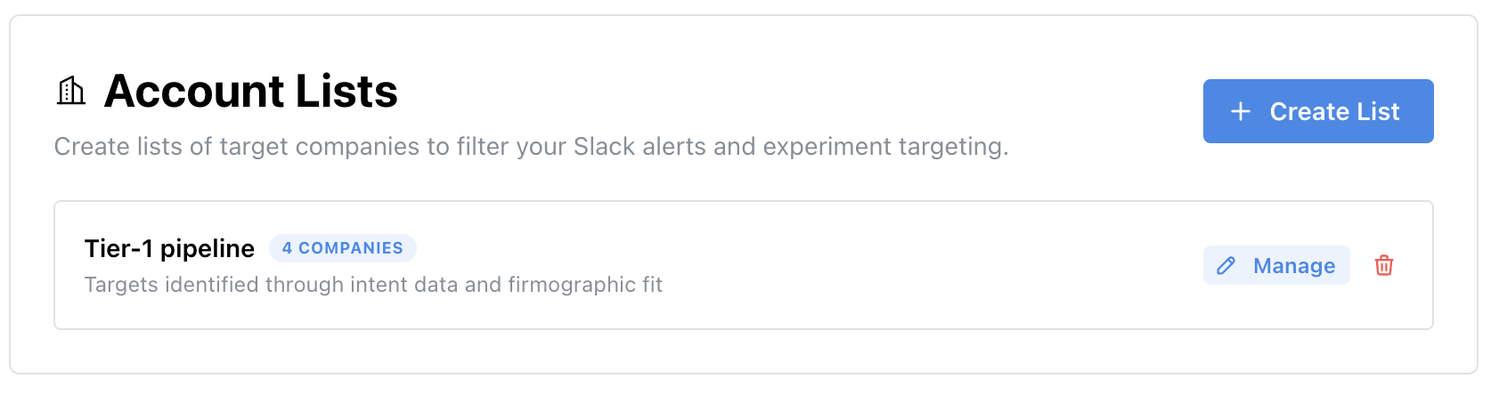Click the word "COMPANIES" in the count badge
The width and height of the screenshot is (1491, 395).
(351, 248)
